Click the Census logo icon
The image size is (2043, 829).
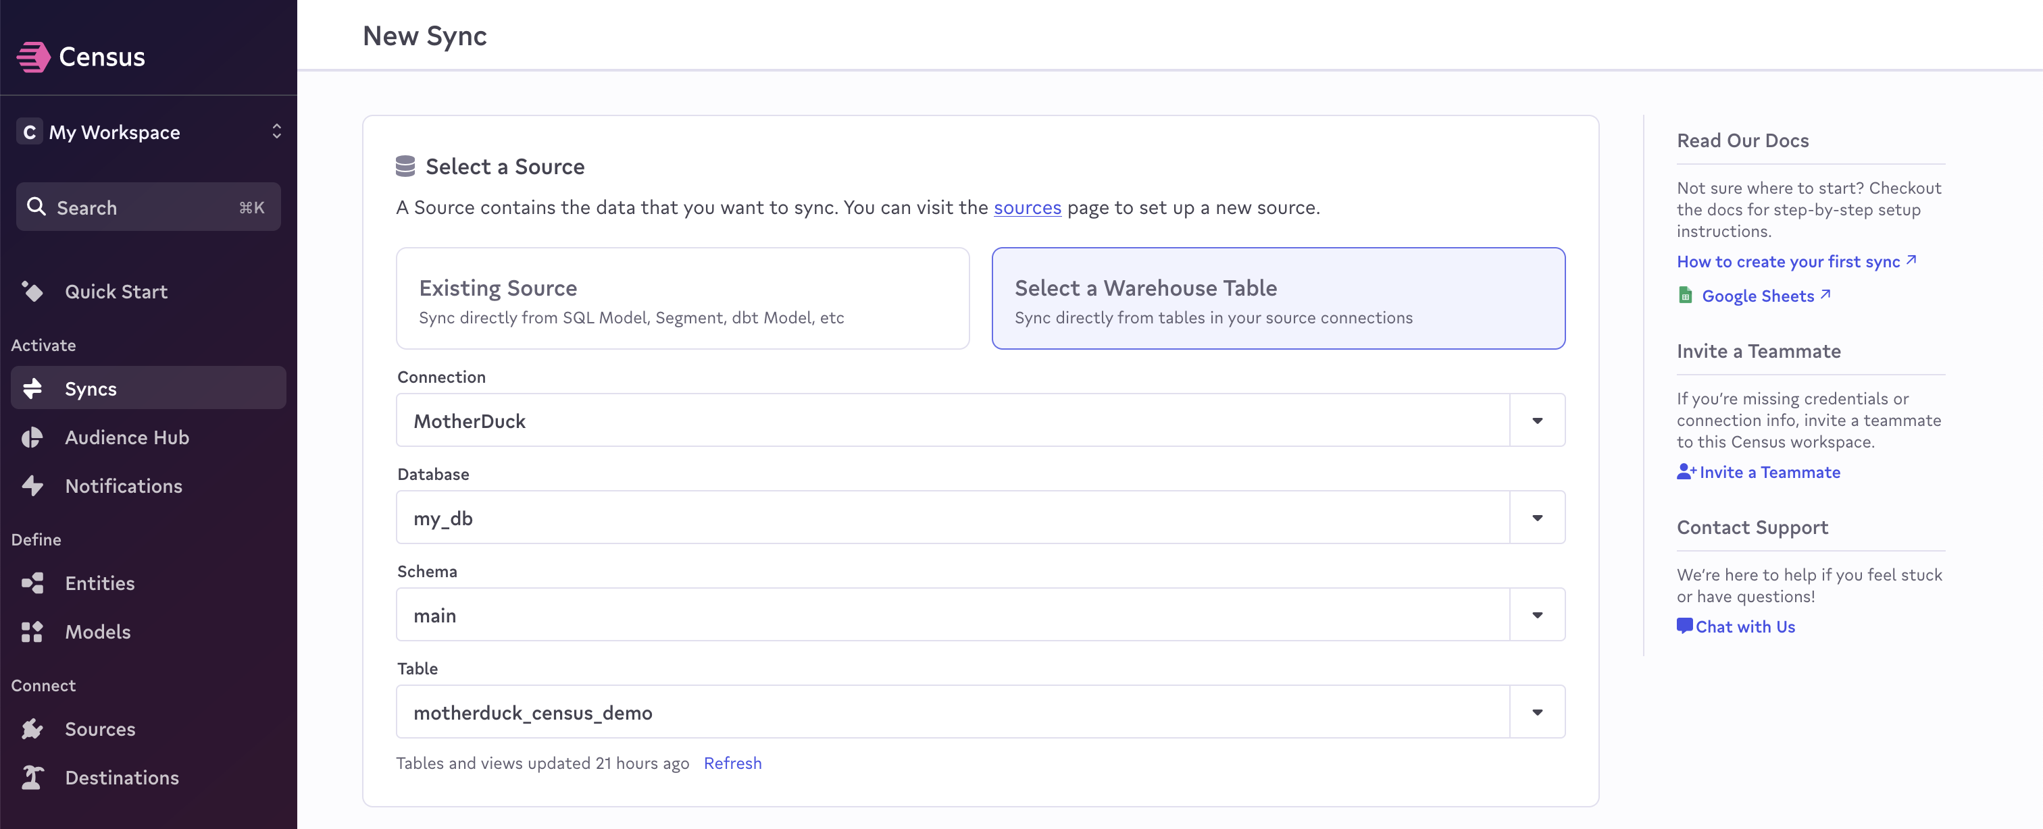click(x=33, y=57)
